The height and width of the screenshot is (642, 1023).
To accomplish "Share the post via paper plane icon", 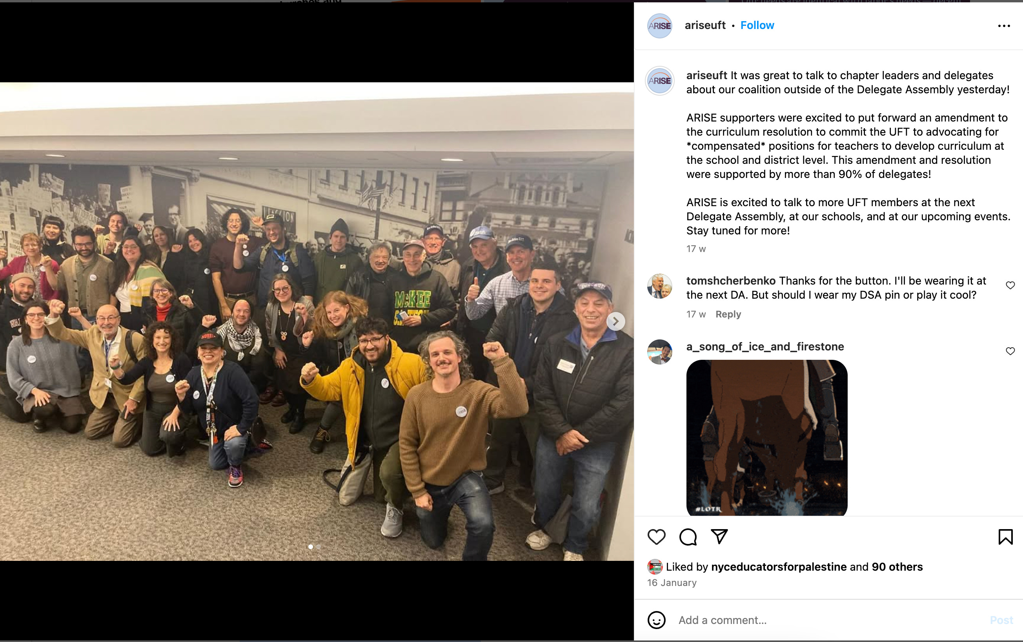I will [x=719, y=537].
